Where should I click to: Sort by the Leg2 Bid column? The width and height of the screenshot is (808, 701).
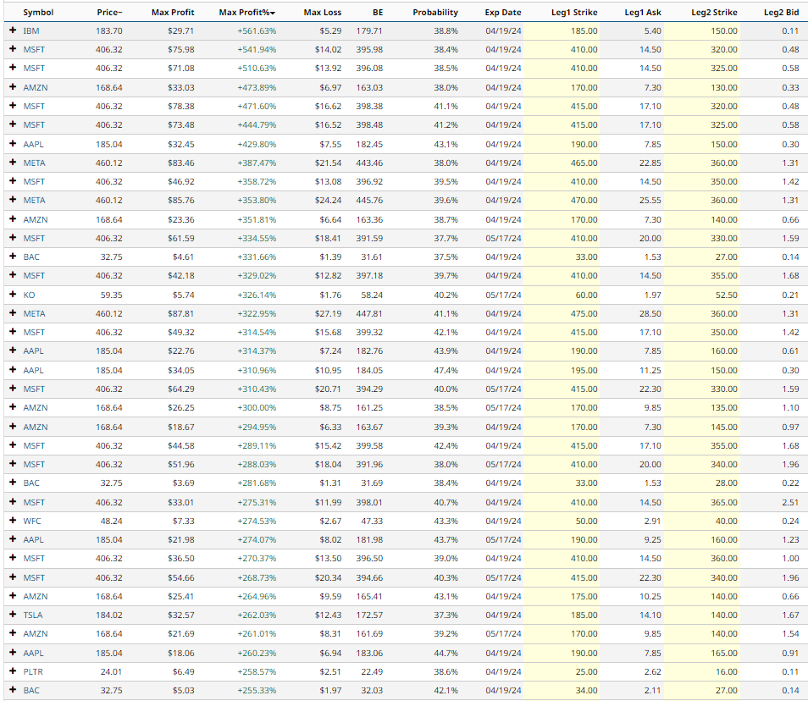coord(781,13)
